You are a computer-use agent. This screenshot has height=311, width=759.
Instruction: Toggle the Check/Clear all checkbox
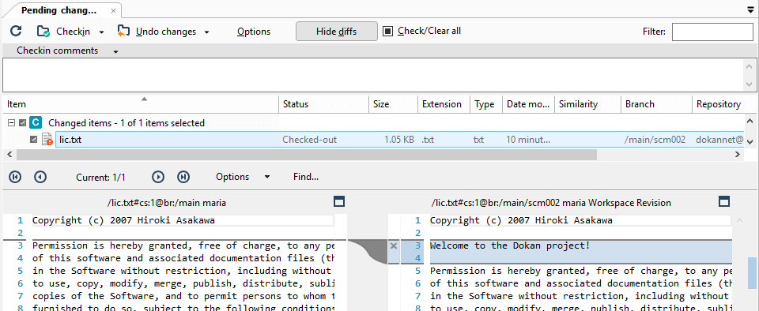point(387,32)
